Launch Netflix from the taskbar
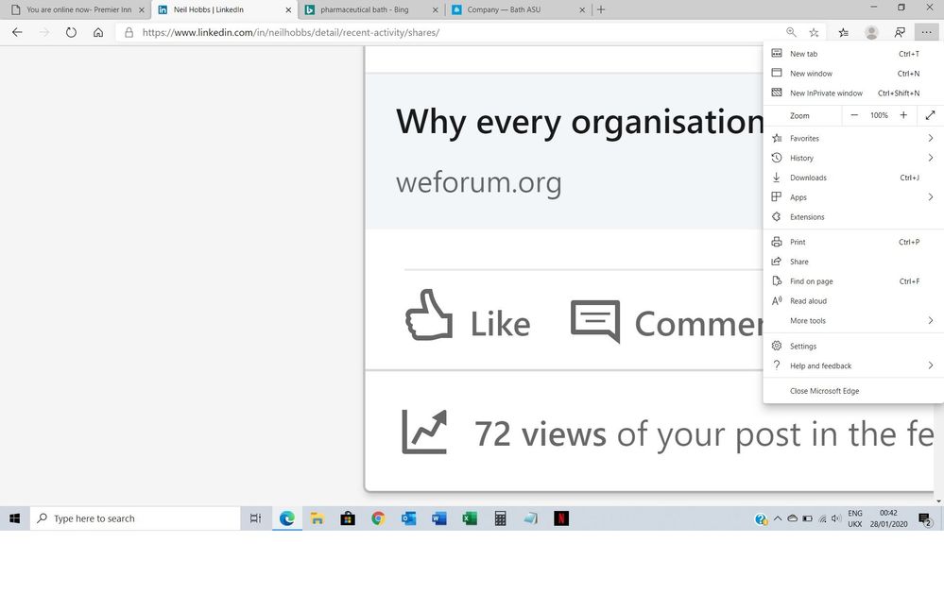 point(561,518)
